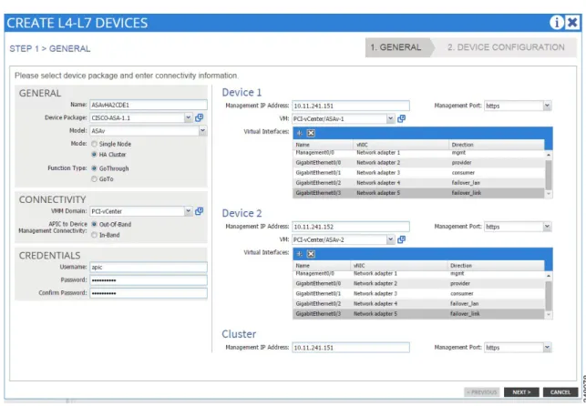Image resolution: width=586 pixels, height=406 pixels.
Task: Add a virtual interface to Device 1
Action: [300, 133]
